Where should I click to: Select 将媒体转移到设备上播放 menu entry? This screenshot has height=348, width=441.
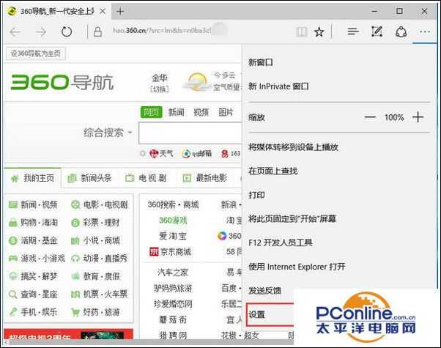point(293,147)
